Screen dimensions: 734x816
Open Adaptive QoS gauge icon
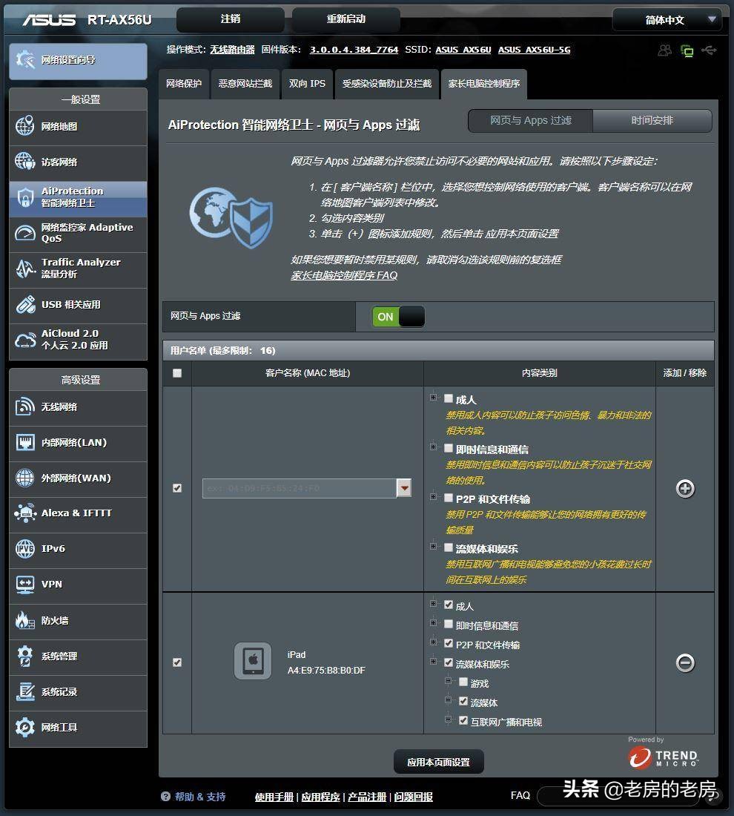click(x=24, y=233)
